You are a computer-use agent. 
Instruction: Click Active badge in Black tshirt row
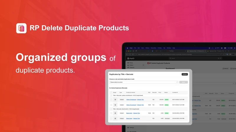click(x=167, y=113)
